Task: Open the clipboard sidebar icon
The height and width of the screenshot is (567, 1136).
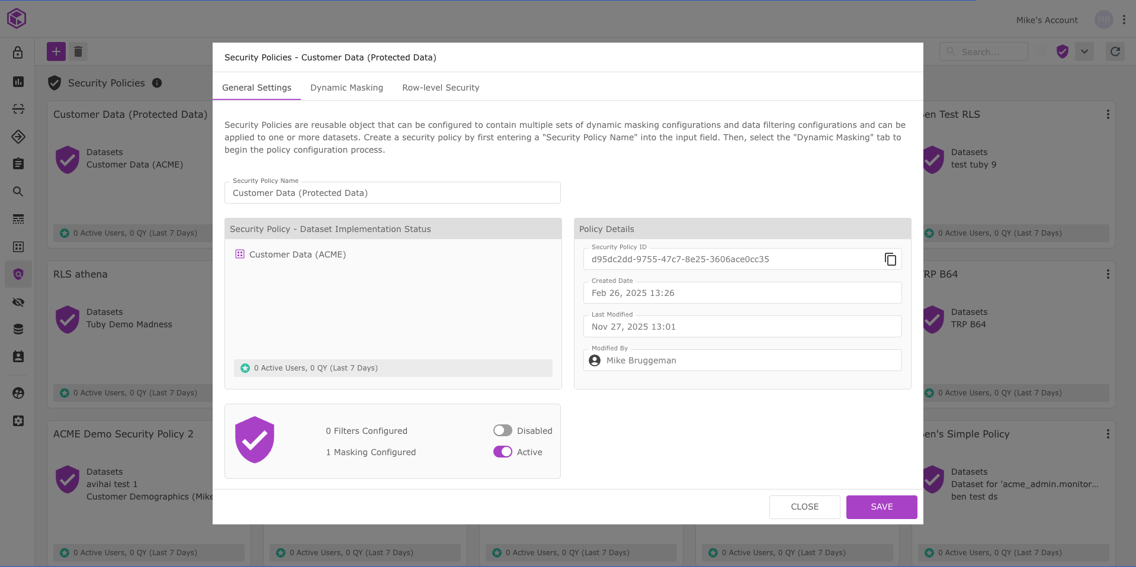Action: click(x=18, y=163)
